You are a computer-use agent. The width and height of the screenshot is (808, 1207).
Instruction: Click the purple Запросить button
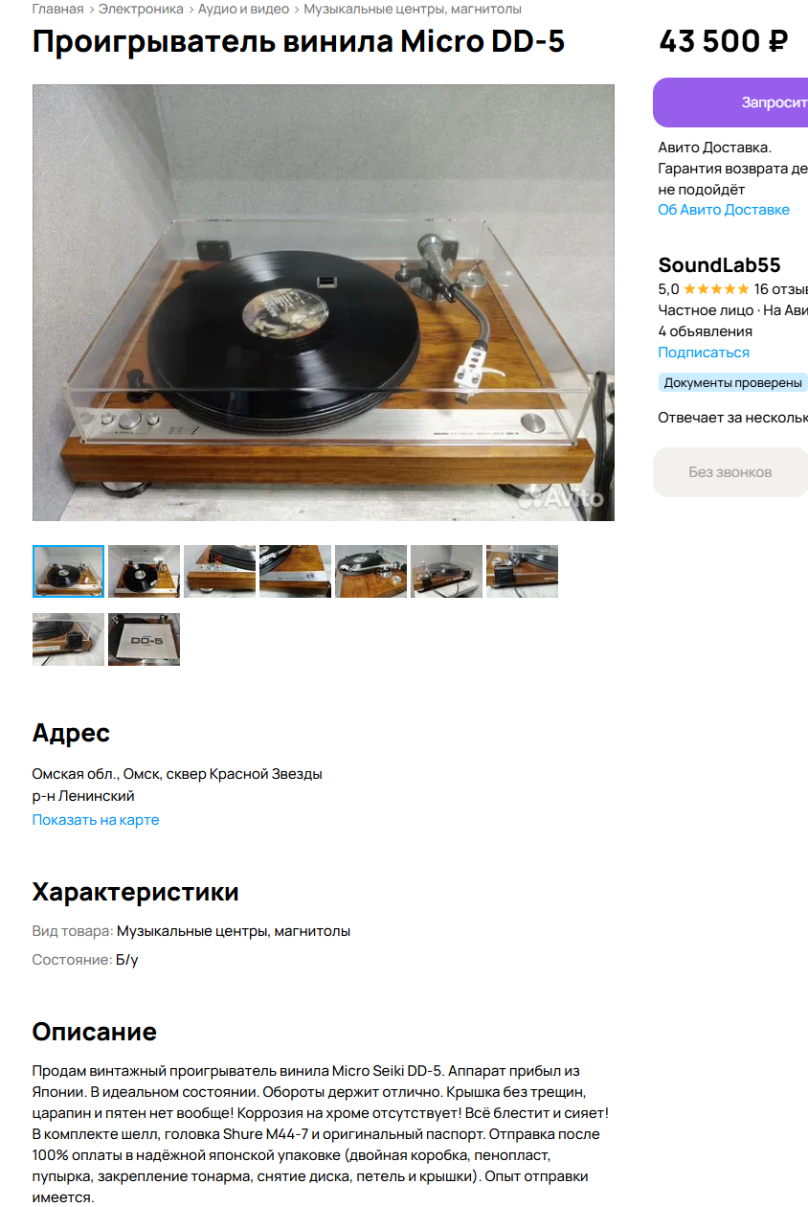coord(730,102)
